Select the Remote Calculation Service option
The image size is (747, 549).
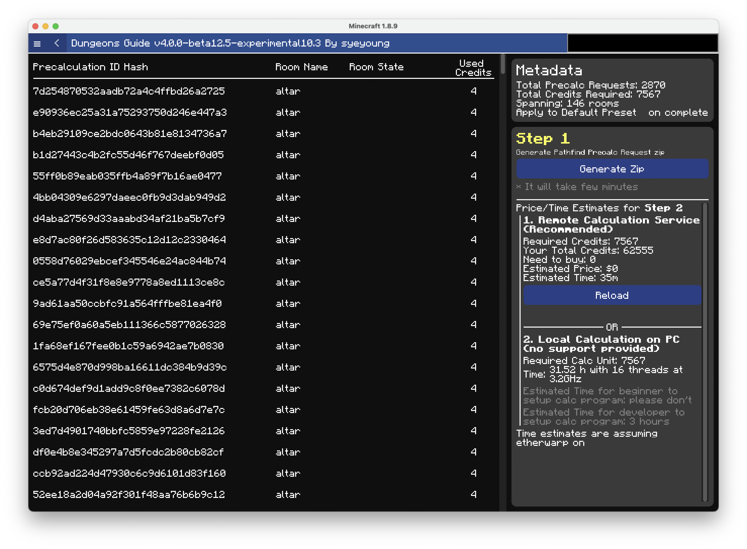point(611,225)
